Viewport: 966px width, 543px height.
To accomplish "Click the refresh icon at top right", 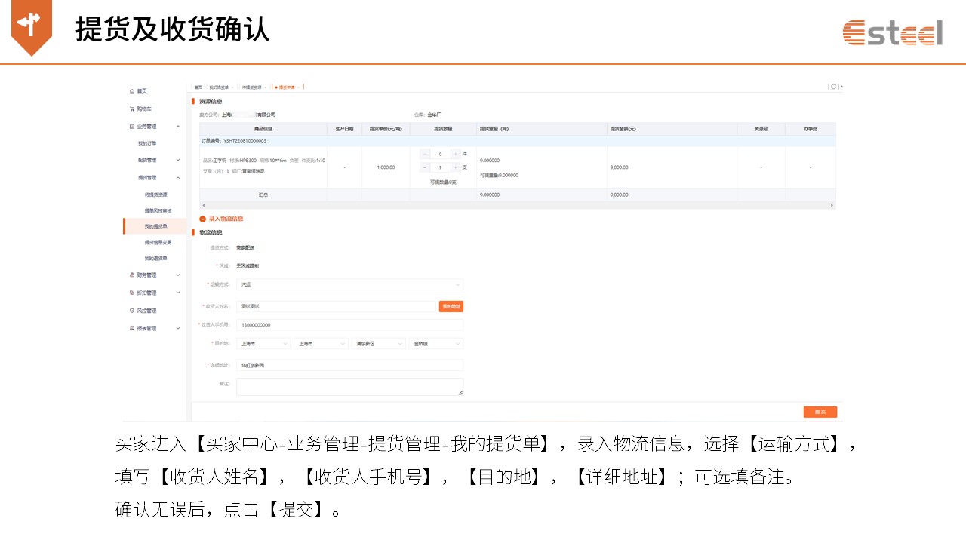I will click(x=833, y=87).
